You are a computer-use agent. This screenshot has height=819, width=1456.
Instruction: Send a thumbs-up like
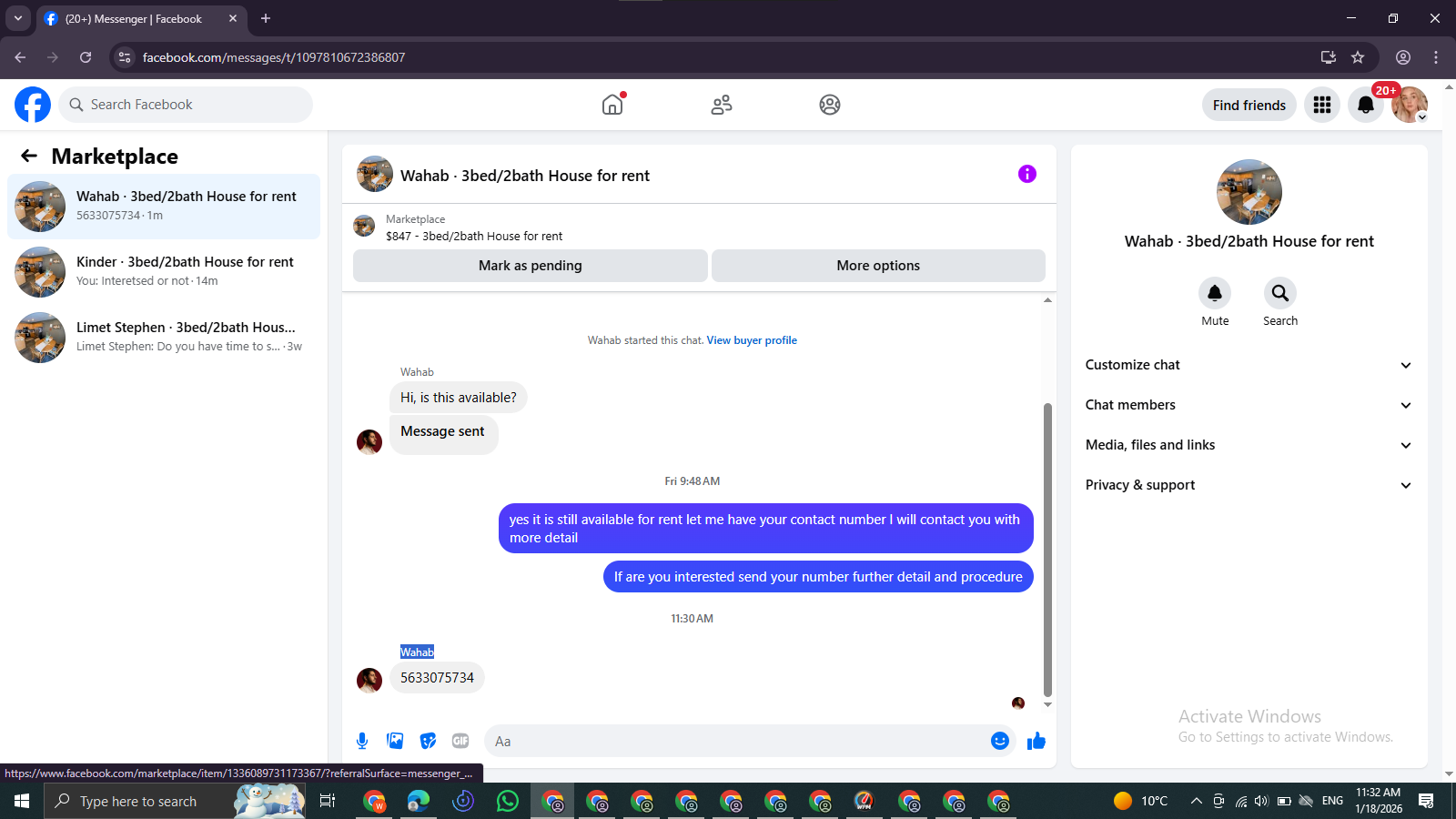(1036, 741)
